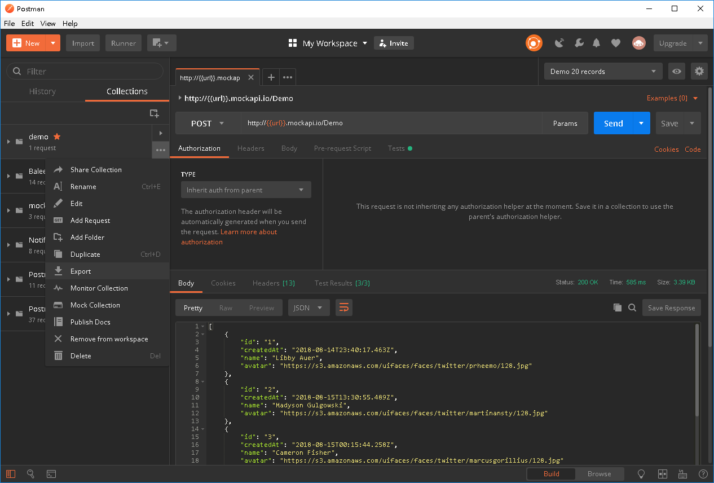
Task: Toggle two-pane layout icon
Action: [663, 474]
